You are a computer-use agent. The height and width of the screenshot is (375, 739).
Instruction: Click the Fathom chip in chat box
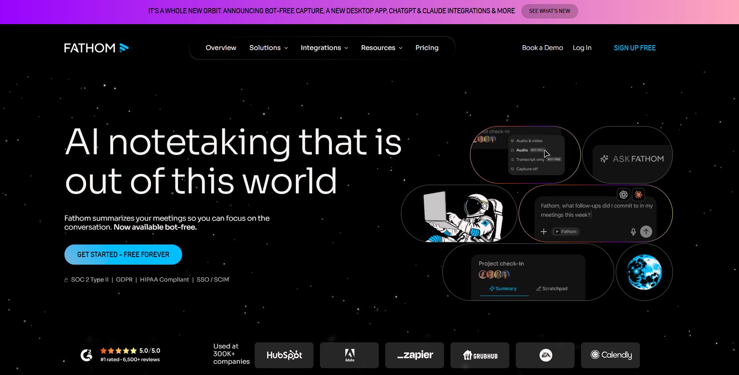click(x=566, y=232)
